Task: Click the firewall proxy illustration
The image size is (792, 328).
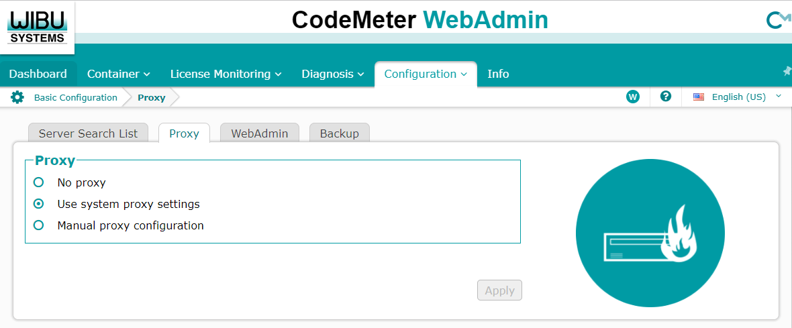Action: [650, 233]
